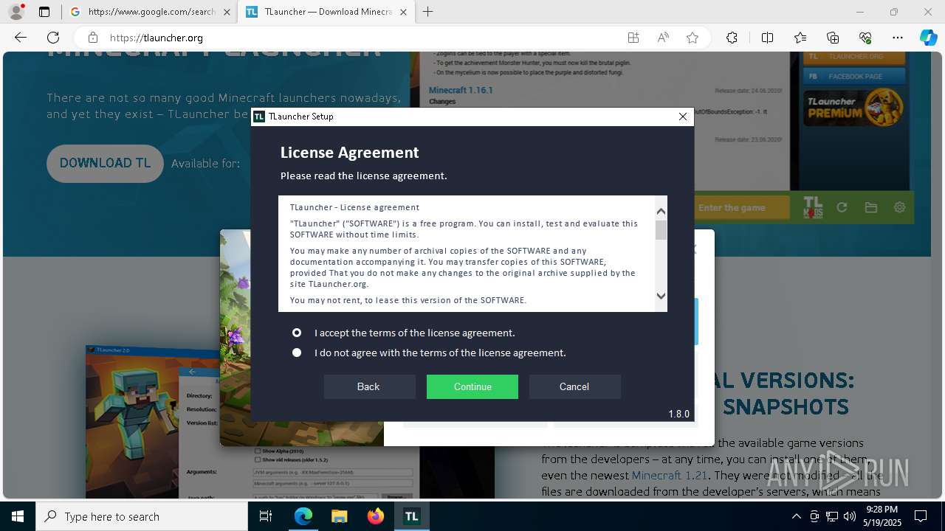This screenshot has width=945, height=531.
Task: Click the FACEBOOK PAGE button in screenshot
Action: [x=854, y=76]
